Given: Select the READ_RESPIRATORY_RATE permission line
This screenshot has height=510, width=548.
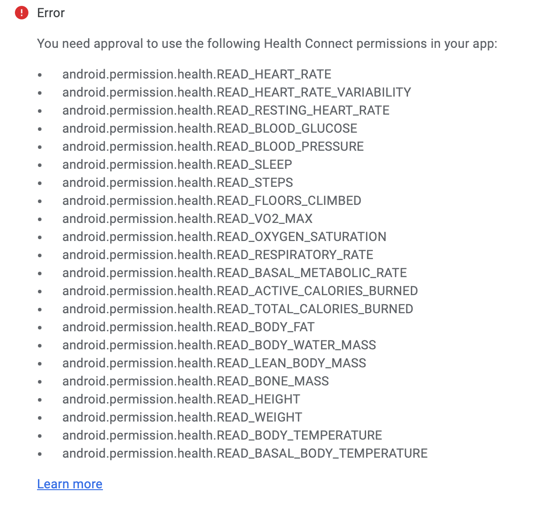Looking at the screenshot, I should tap(218, 255).
